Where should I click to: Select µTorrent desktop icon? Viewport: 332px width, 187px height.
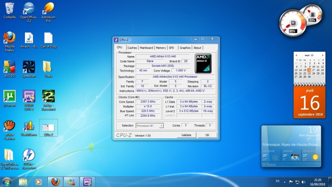pyautogui.click(x=9, y=98)
